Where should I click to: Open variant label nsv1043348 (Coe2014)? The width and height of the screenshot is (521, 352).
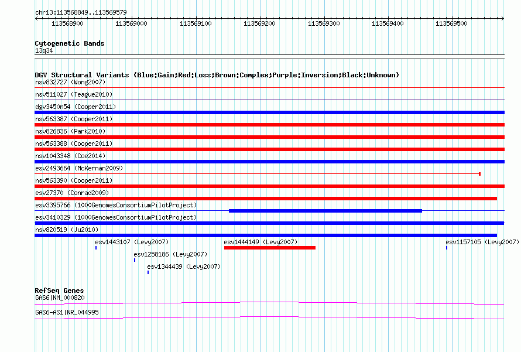70,156
